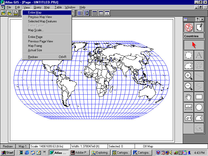Open the Table menu
208x156 pixels.
(x=58, y=7)
